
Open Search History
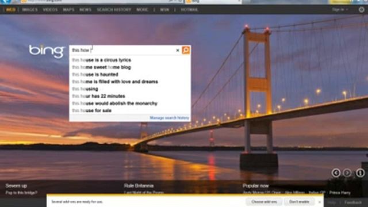pyautogui.click(x=114, y=10)
